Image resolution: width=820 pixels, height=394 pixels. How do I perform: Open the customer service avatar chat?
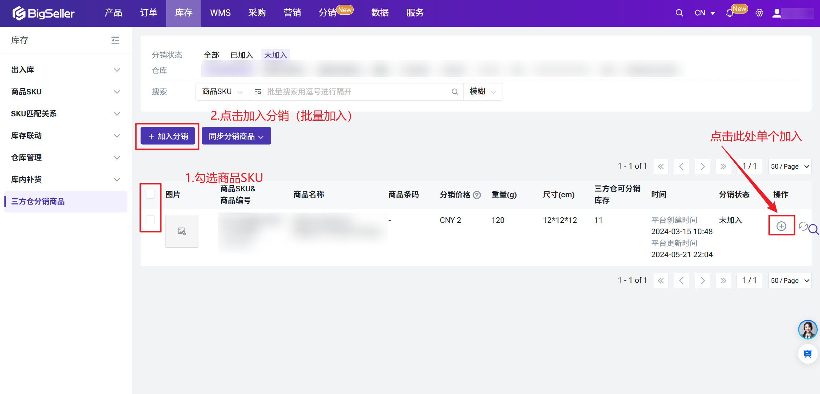click(808, 330)
